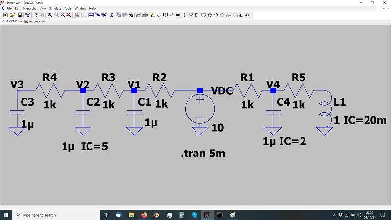This screenshot has height=220, width=391.
Task: Click the Run simulation icon
Action: (35, 15)
